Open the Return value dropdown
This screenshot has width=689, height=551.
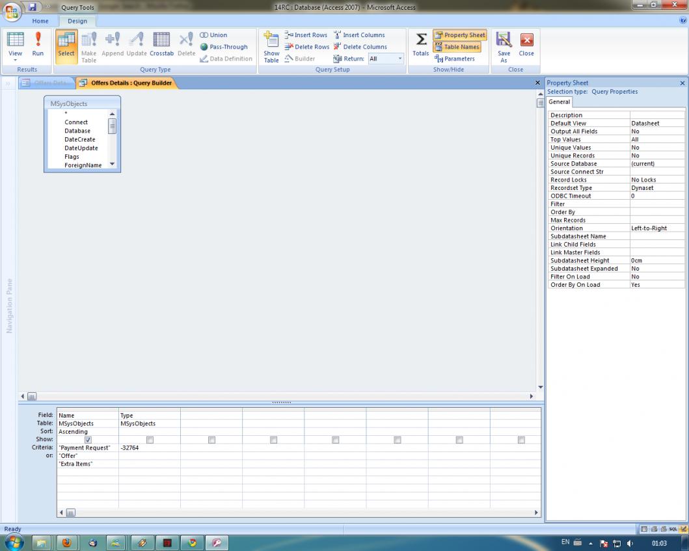click(399, 59)
